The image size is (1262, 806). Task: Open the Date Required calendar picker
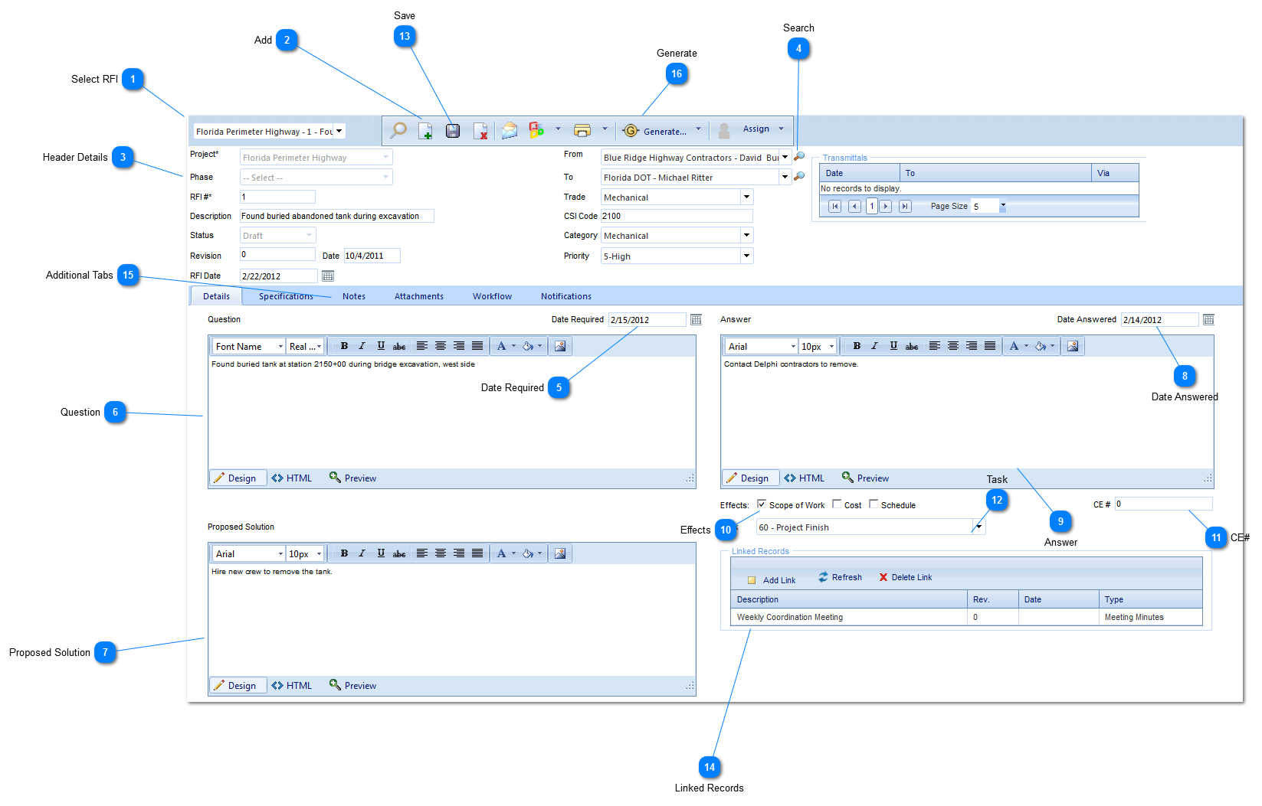696,319
